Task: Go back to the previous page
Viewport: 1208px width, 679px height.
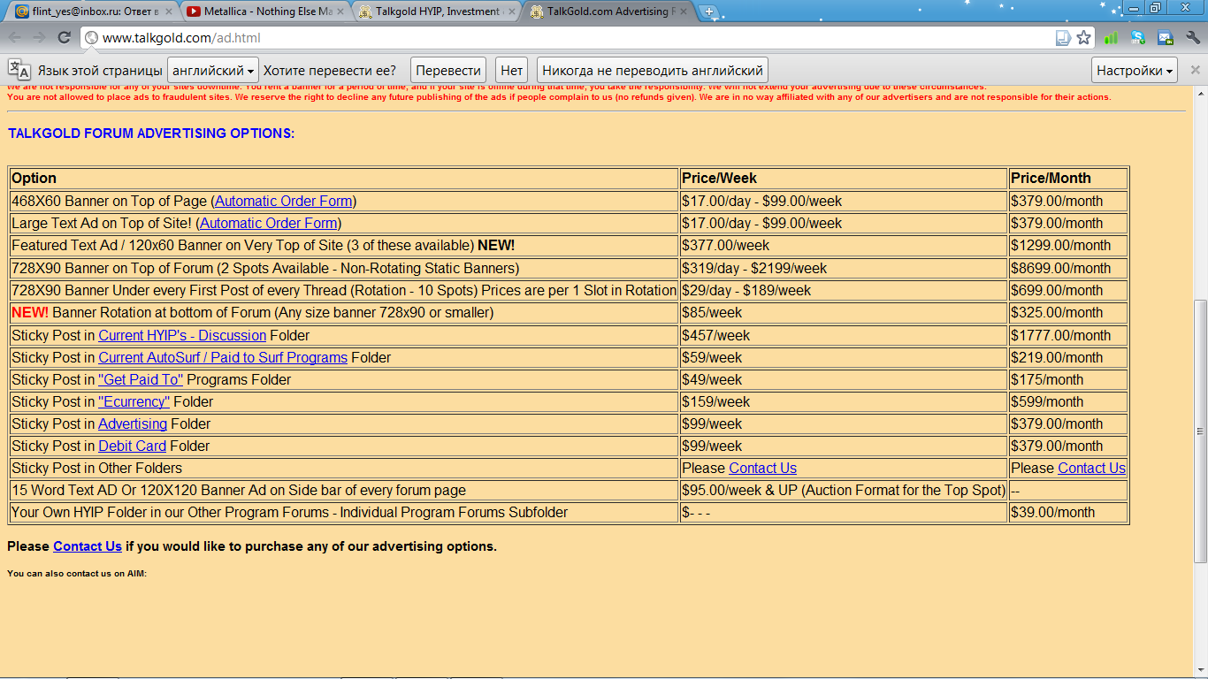Action: coord(15,37)
